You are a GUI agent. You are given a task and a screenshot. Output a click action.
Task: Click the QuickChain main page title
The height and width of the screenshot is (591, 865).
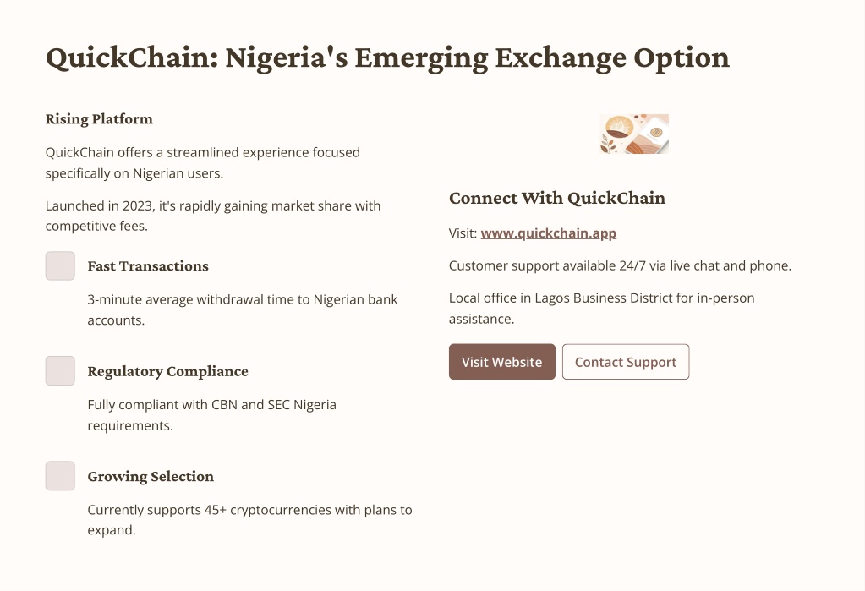[387, 58]
